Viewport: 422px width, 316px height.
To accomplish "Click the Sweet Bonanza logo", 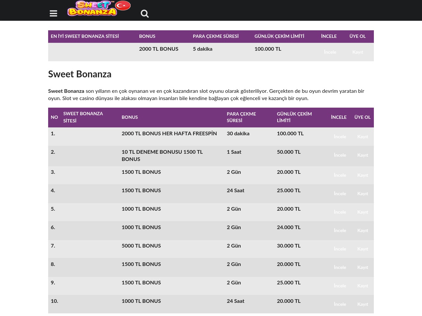I will click(99, 9).
